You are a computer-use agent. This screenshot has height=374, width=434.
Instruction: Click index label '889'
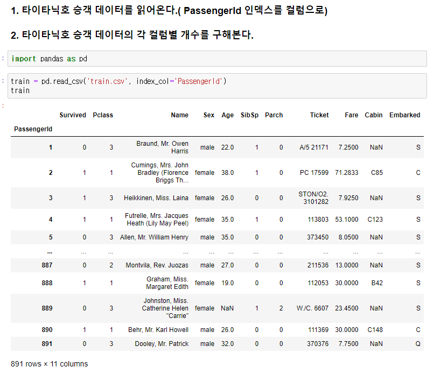(47, 308)
